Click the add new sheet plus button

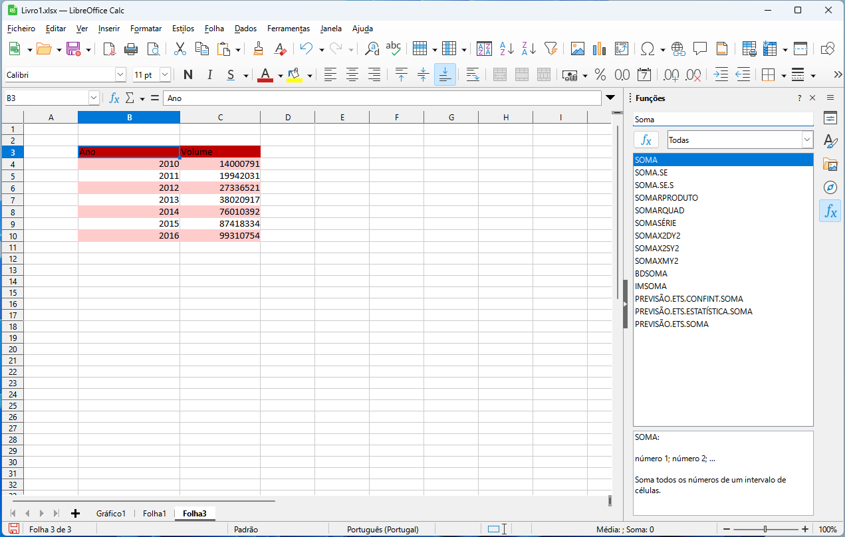pos(75,513)
